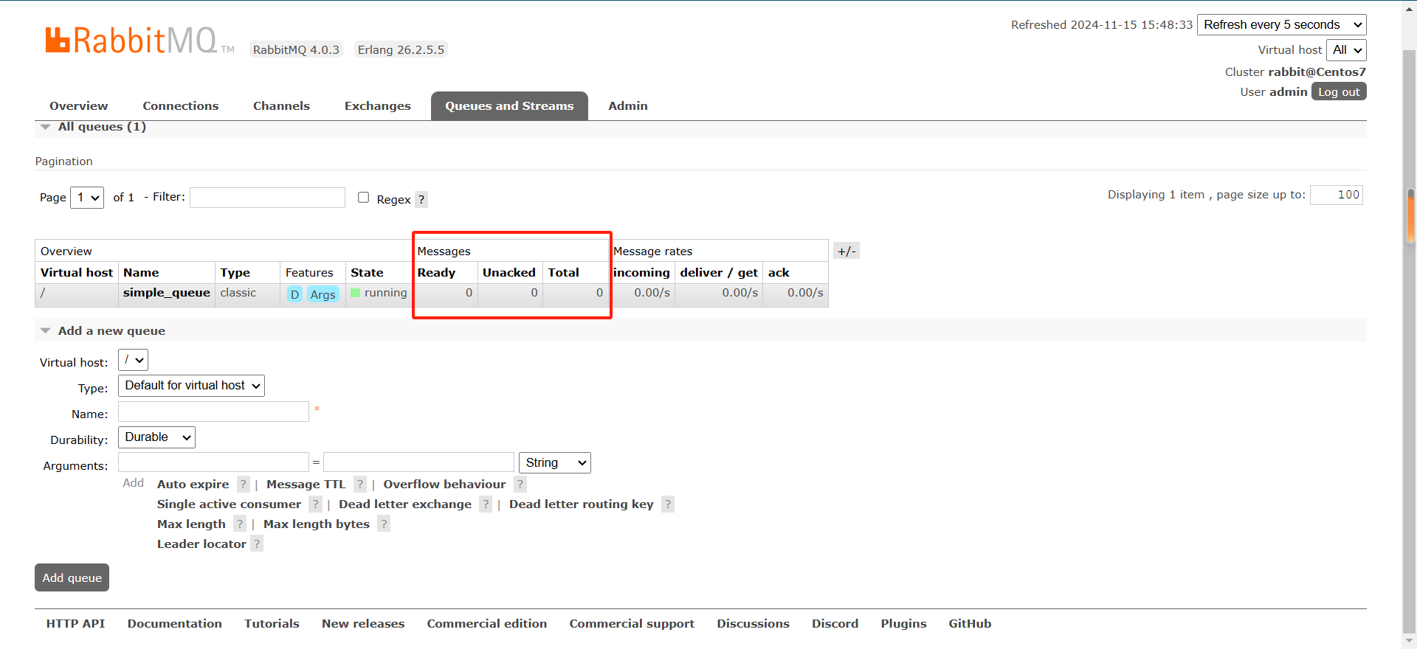Add Max length bytes argument
1417x649 pixels.
(x=317, y=524)
